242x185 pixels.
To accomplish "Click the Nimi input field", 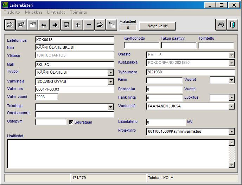I will coord(75,47).
